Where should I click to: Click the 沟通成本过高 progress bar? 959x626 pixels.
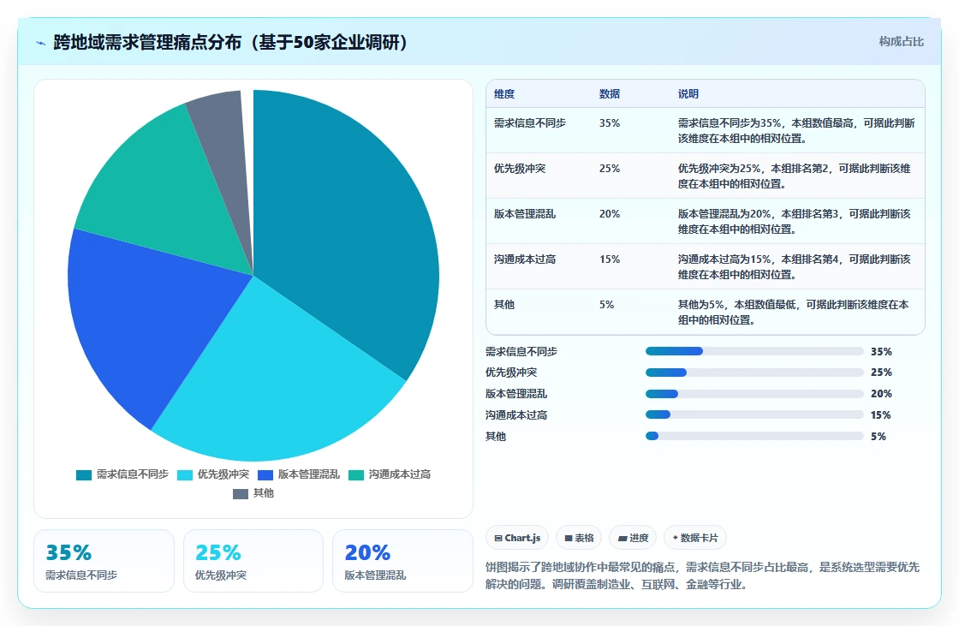754,414
